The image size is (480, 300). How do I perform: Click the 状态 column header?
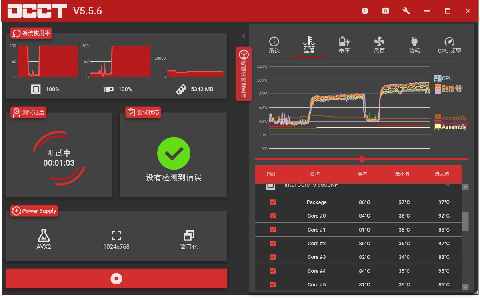pyautogui.click(x=363, y=174)
